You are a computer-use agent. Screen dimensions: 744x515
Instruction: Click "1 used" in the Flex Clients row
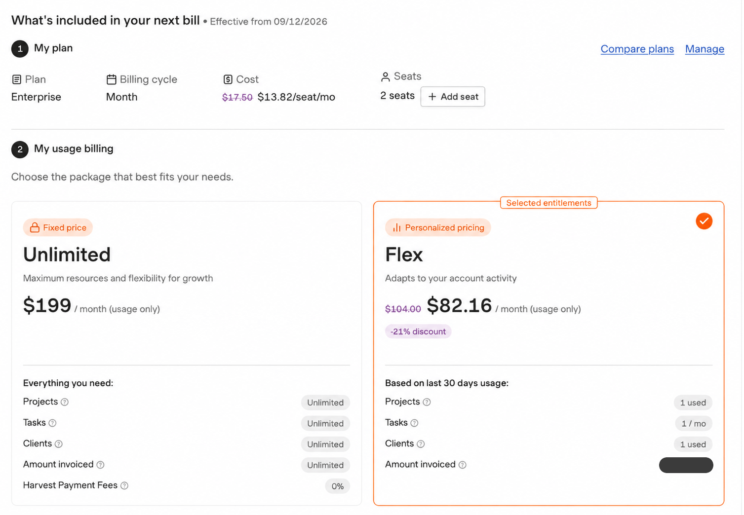tap(693, 444)
